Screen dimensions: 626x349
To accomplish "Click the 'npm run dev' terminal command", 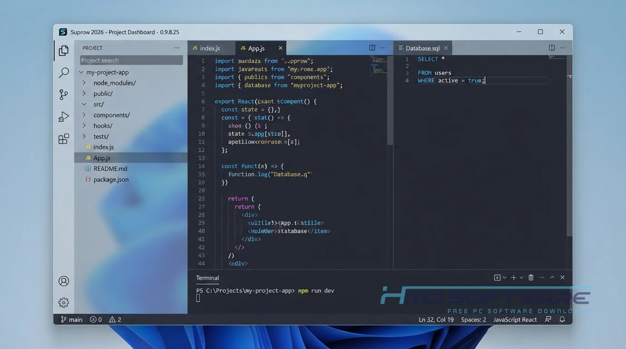I will click(316, 290).
